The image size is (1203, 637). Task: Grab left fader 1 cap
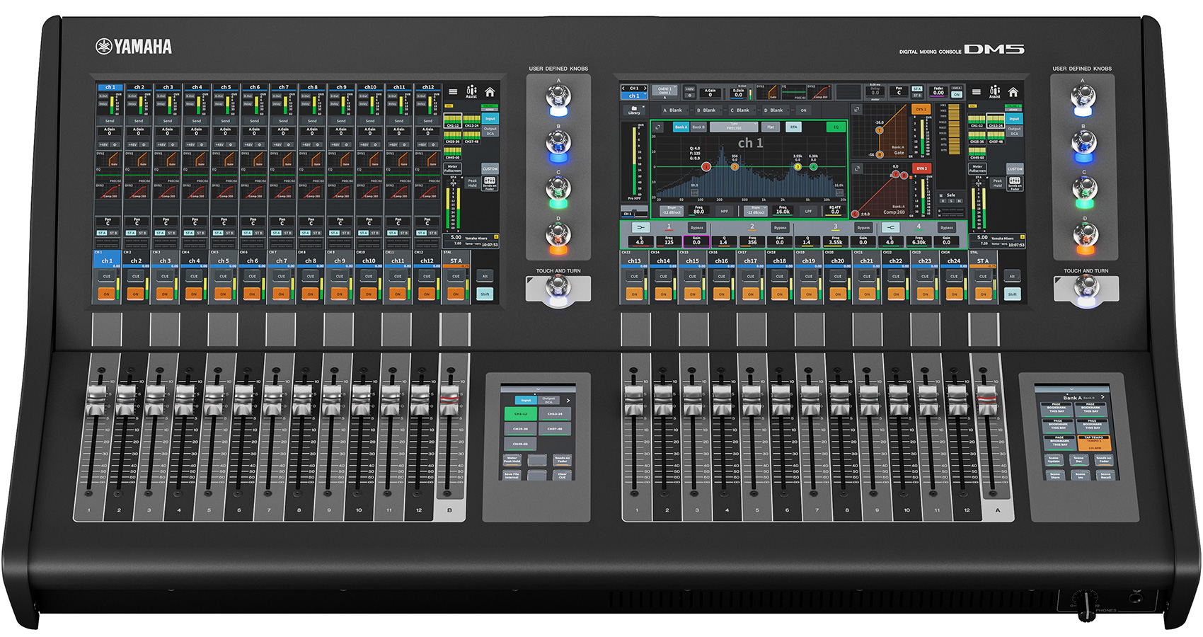tap(96, 400)
